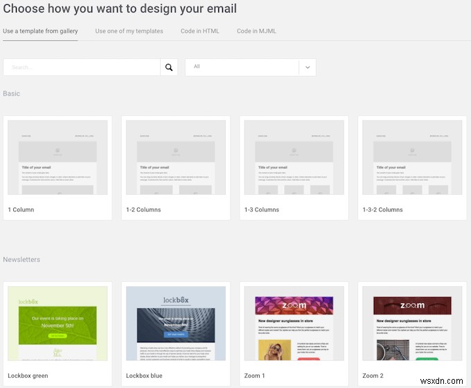Choose the 1-3-2 Columns template thumbnail
Viewport: 471px width, 388px height.
[412, 157]
